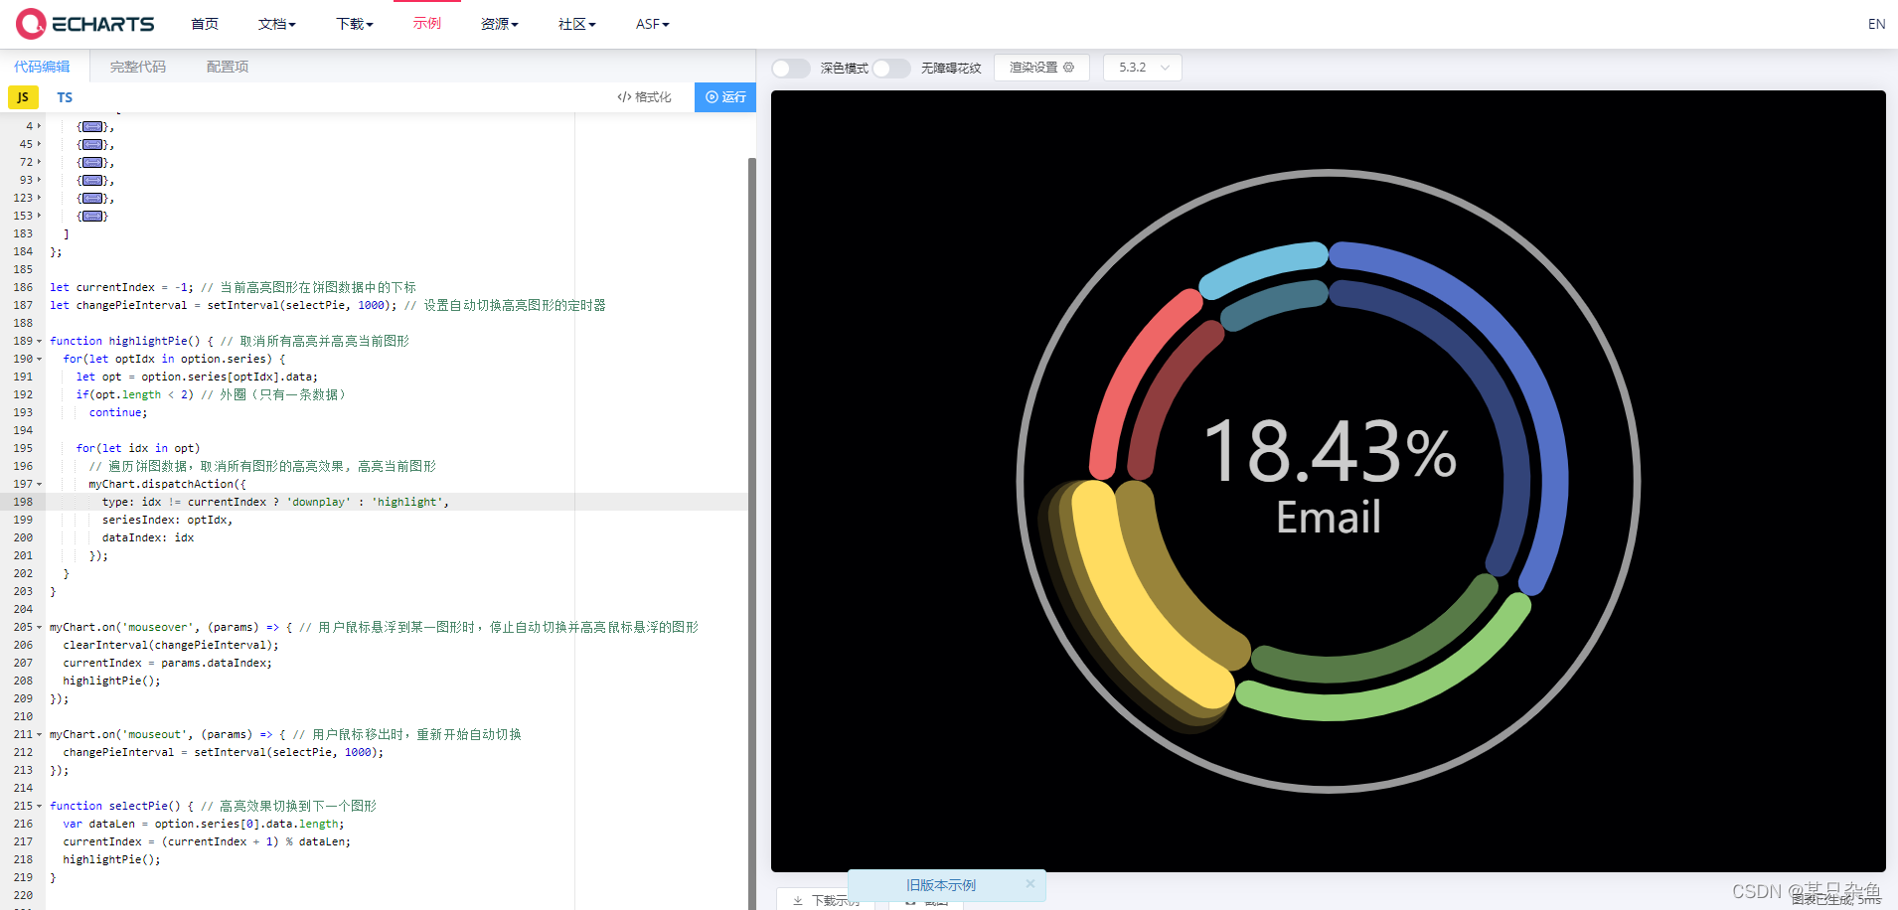This screenshot has height=910, width=1898.
Task: Click the code editor vertical scrollbar
Action: (752, 532)
